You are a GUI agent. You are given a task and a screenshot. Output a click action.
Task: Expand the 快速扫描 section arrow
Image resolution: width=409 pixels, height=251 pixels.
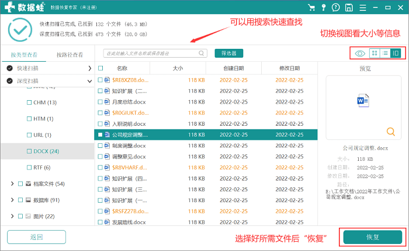[89, 68]
